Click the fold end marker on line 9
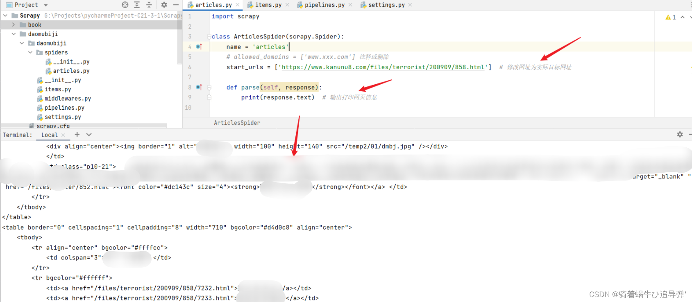This screenshot has height=302, width=692. click(209, 97)
